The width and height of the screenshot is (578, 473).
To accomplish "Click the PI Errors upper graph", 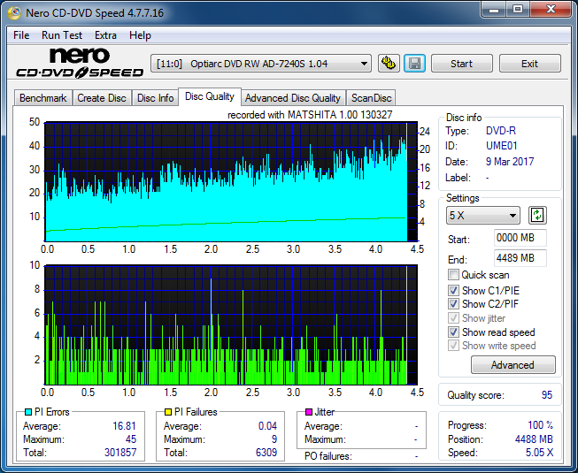I will (231, 182).
